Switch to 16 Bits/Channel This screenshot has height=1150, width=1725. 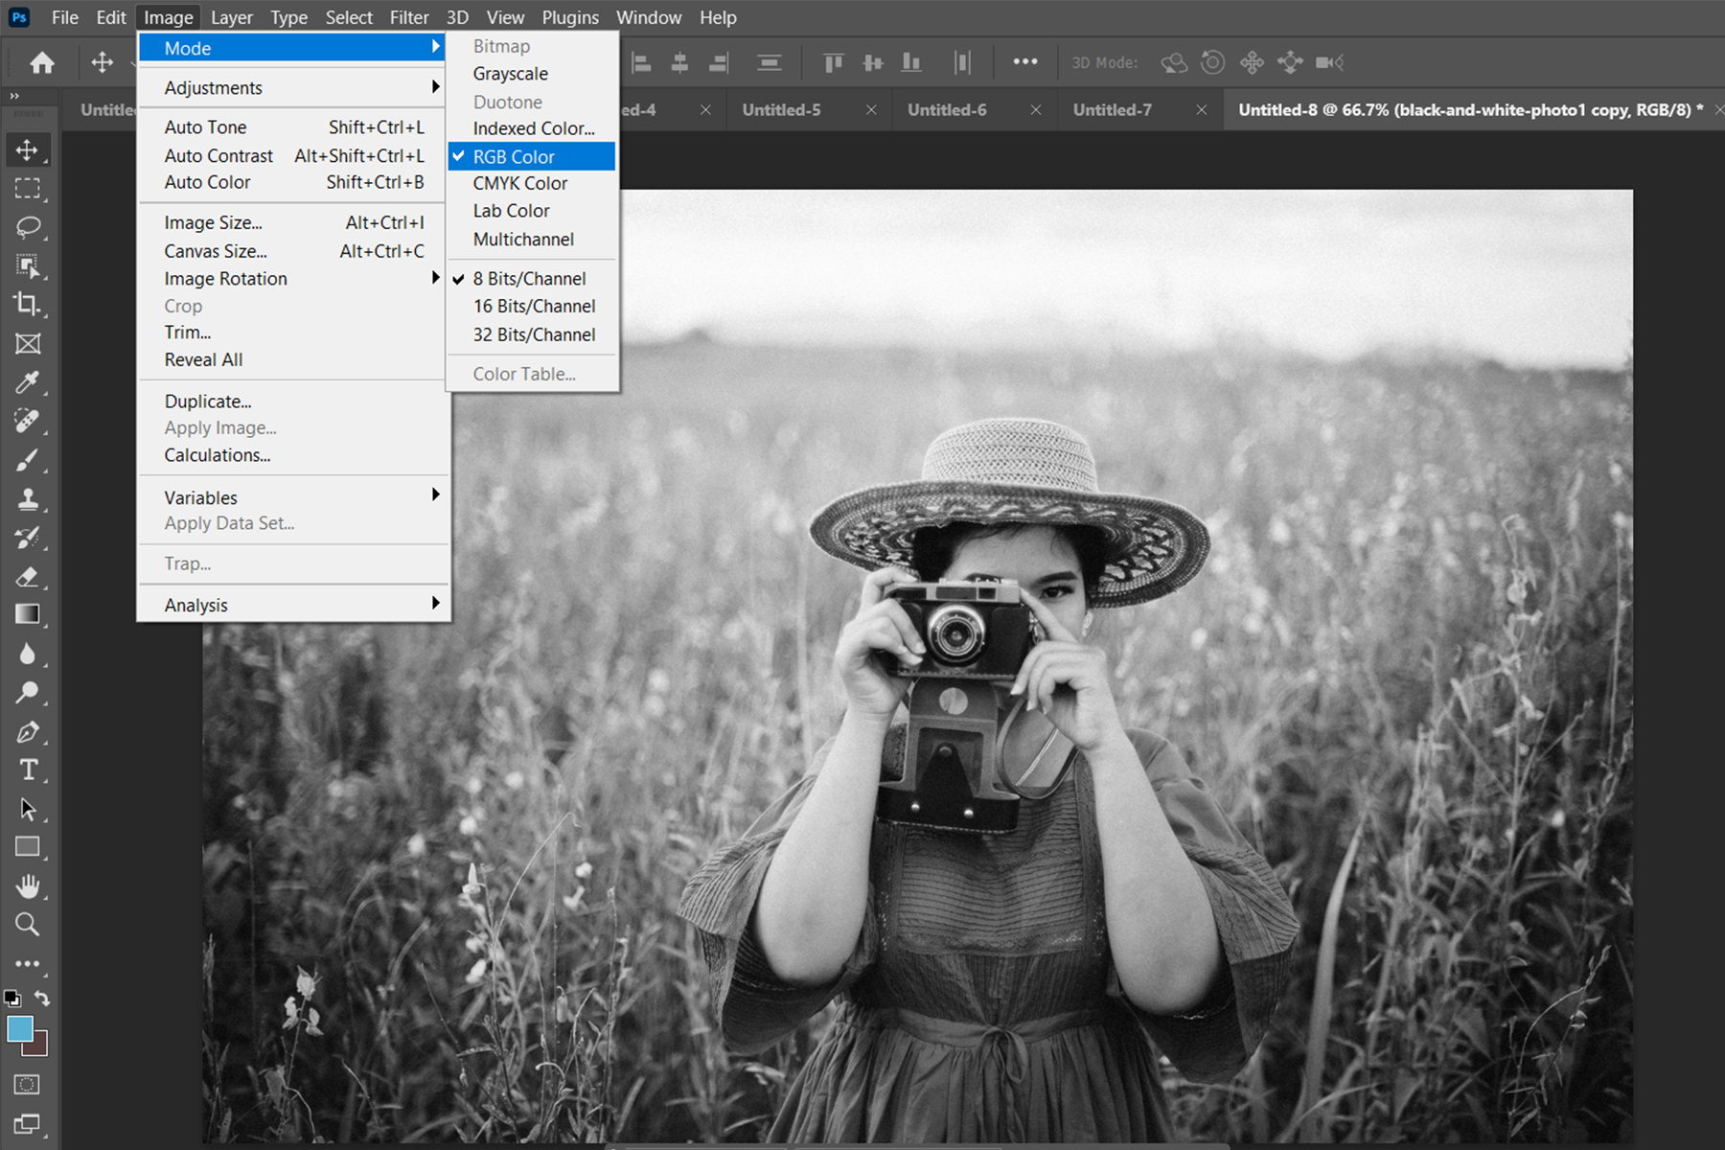(x=532, y=307)
